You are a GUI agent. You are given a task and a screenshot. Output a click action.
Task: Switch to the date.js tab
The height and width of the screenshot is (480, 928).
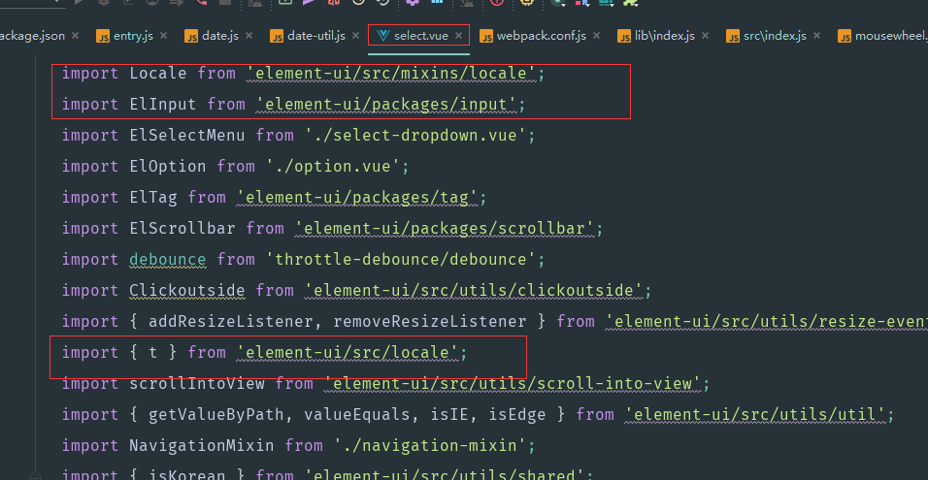[220, 36]
